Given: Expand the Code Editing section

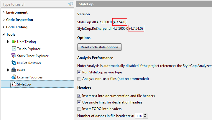Looking at the screenshot, I should 4,27.
